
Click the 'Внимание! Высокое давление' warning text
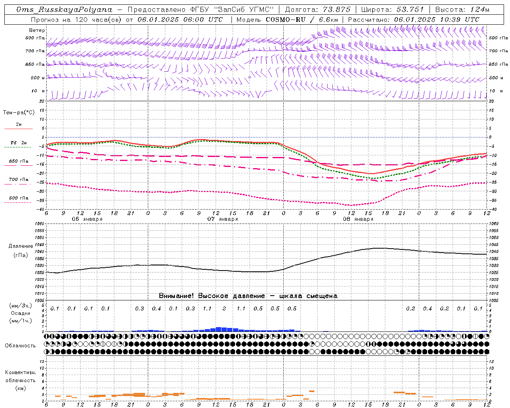pyautogui.click(x=212, y=296)
